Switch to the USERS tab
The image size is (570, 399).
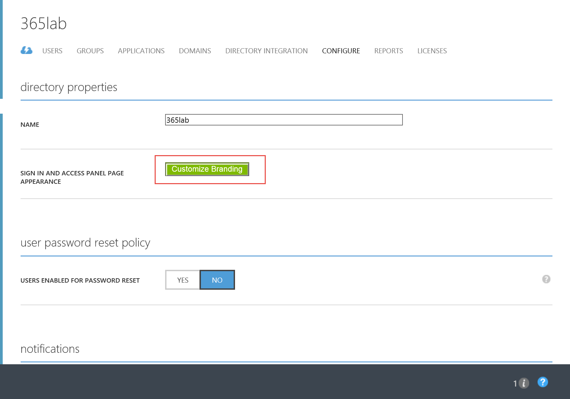click(52, 51)
